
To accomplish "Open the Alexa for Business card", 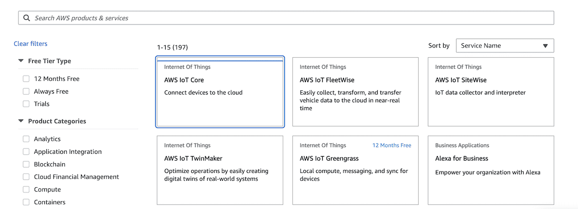I will point(491,170).
